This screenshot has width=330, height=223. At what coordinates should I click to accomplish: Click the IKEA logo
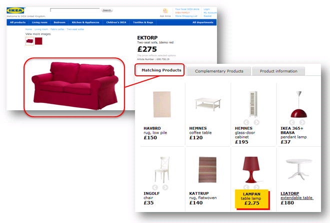tap(16, 10)
